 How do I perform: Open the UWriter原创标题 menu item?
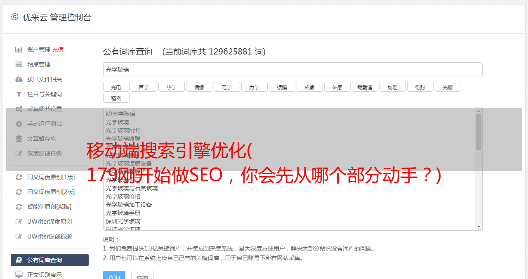(x=49, y=236)
